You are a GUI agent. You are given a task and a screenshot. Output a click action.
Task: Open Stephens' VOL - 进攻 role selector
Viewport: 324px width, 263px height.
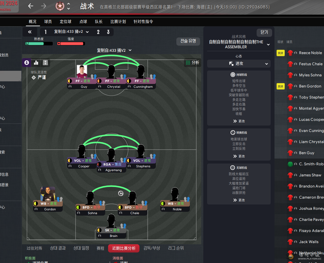pos(141,161)
